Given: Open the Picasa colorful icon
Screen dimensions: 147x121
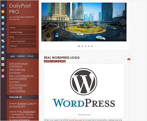Looking at the screenshot, I should coord(3,65).
